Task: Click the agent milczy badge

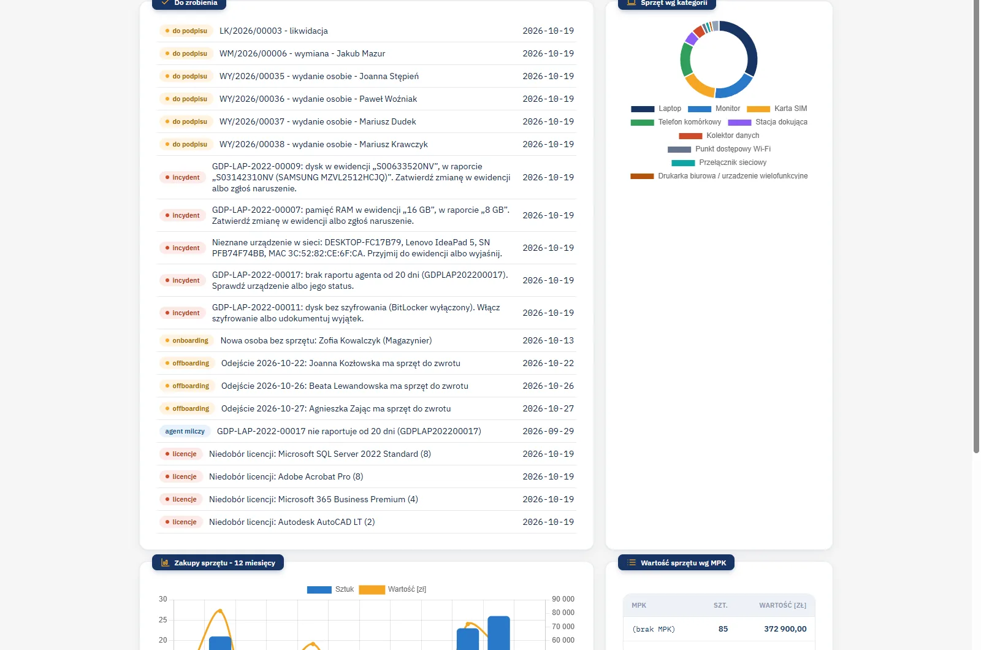Action: 185,431
